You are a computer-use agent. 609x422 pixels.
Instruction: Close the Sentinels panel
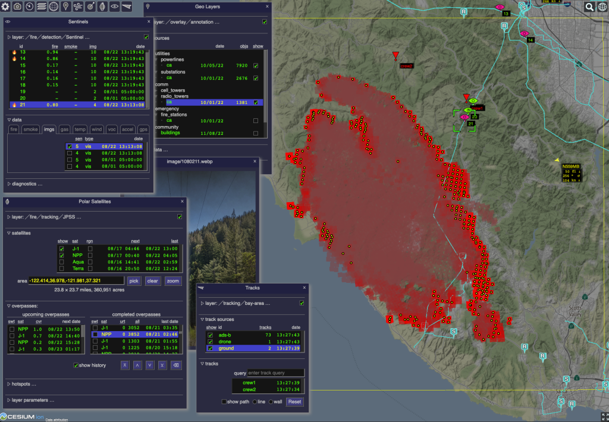pyautogui.click(x=149, y=22)
